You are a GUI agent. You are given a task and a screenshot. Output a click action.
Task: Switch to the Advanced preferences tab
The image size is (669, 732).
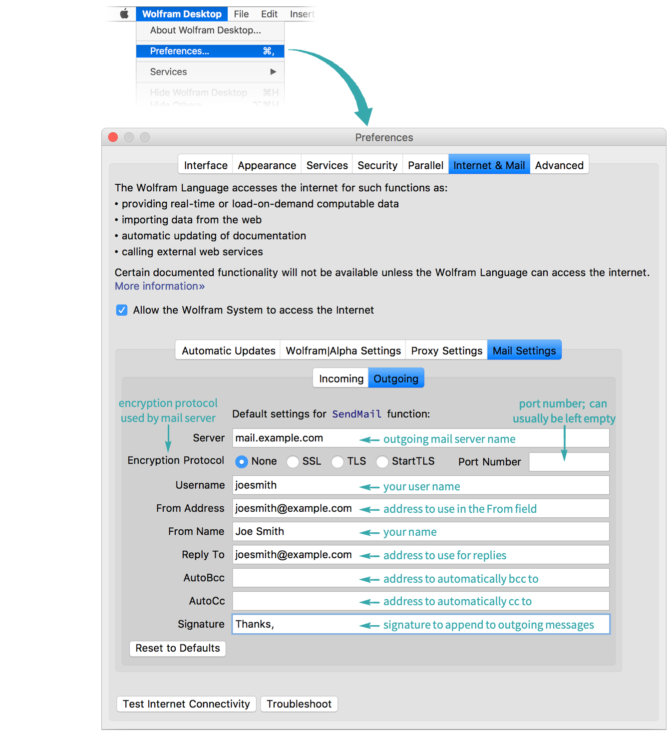(x=559, y=165)
